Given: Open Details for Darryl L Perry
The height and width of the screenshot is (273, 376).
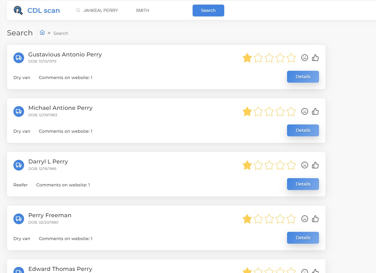Looking at the screenshot, I should pos(303,184).
